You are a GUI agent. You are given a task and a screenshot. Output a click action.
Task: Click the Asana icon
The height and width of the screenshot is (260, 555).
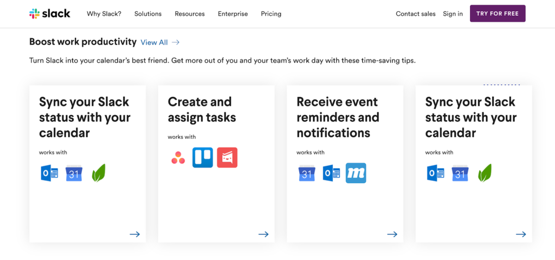[178, 157]
